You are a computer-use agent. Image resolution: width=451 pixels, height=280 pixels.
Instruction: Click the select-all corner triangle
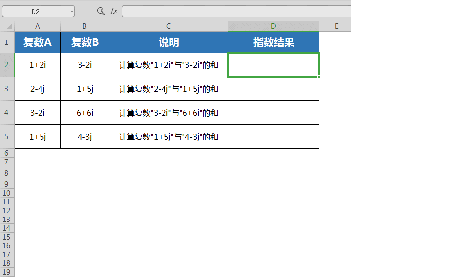pos(9,26)
